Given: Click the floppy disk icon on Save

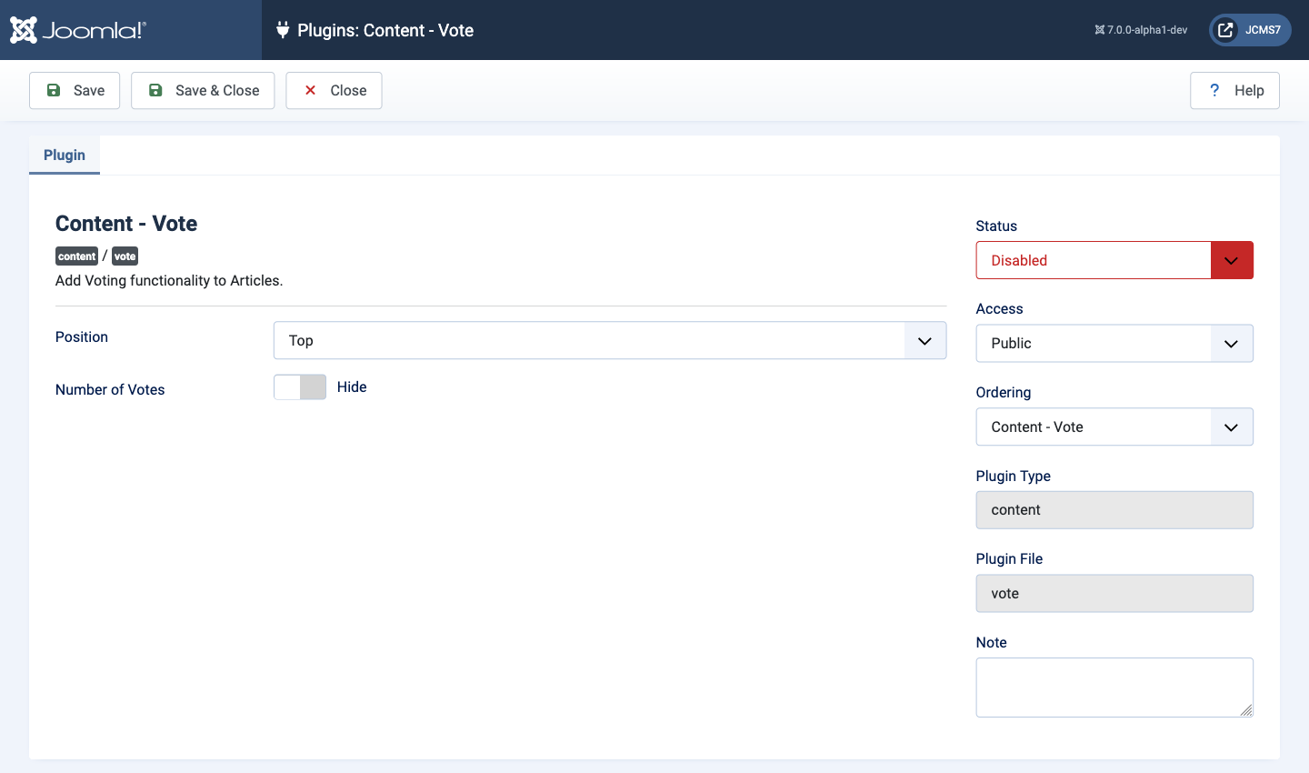Looking at the screenshot, I should pos(54,90).
